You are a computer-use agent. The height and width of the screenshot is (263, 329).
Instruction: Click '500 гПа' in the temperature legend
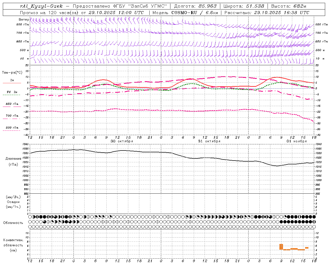tap(12, 128)
